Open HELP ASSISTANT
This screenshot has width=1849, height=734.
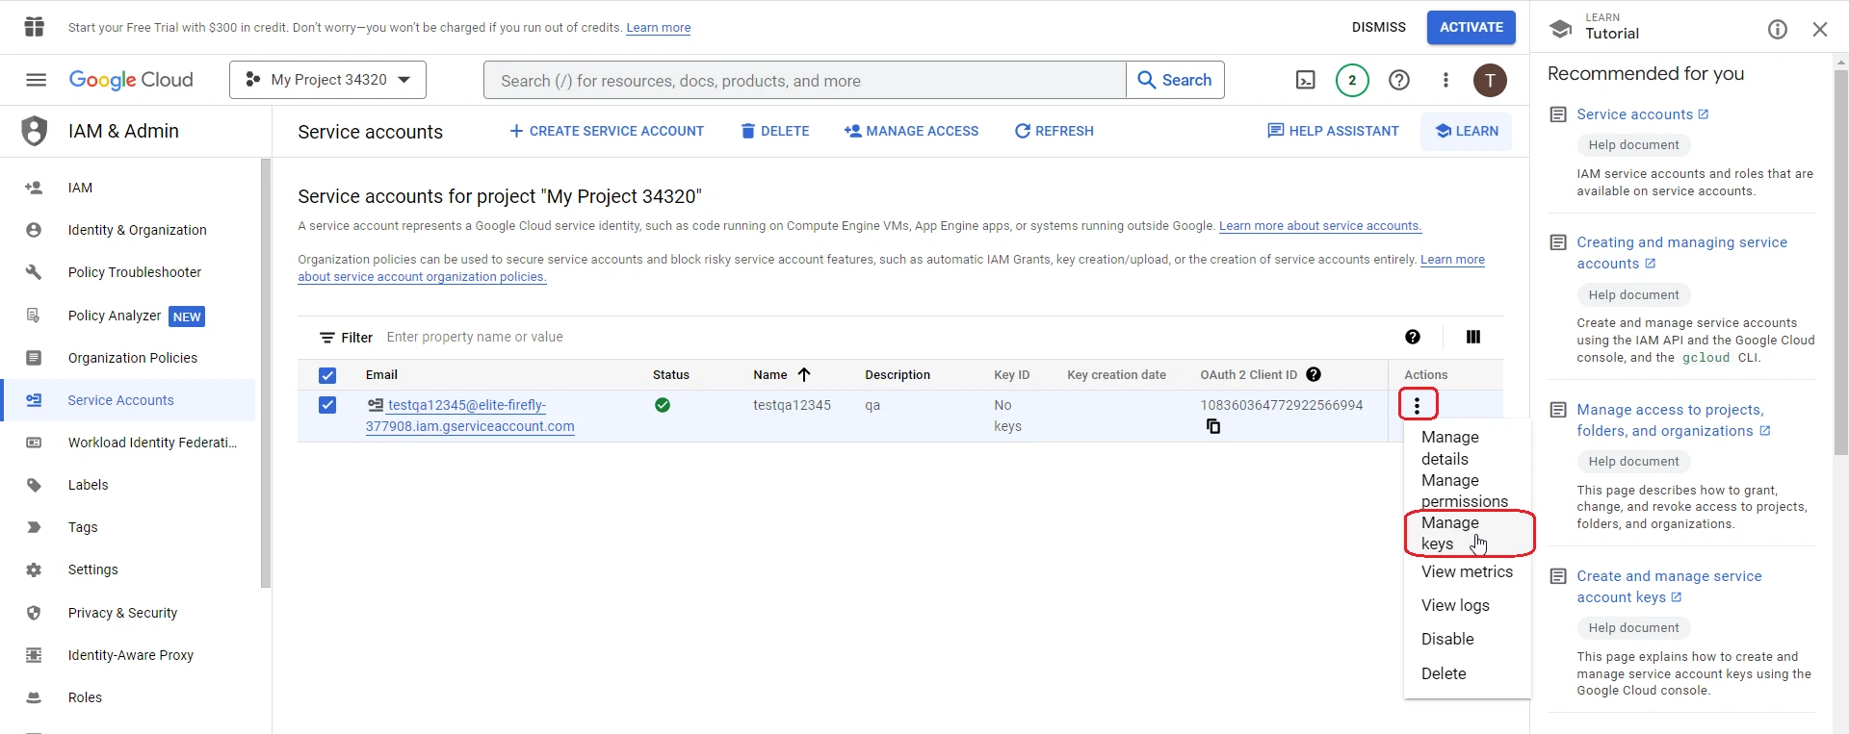(1333, 131)
